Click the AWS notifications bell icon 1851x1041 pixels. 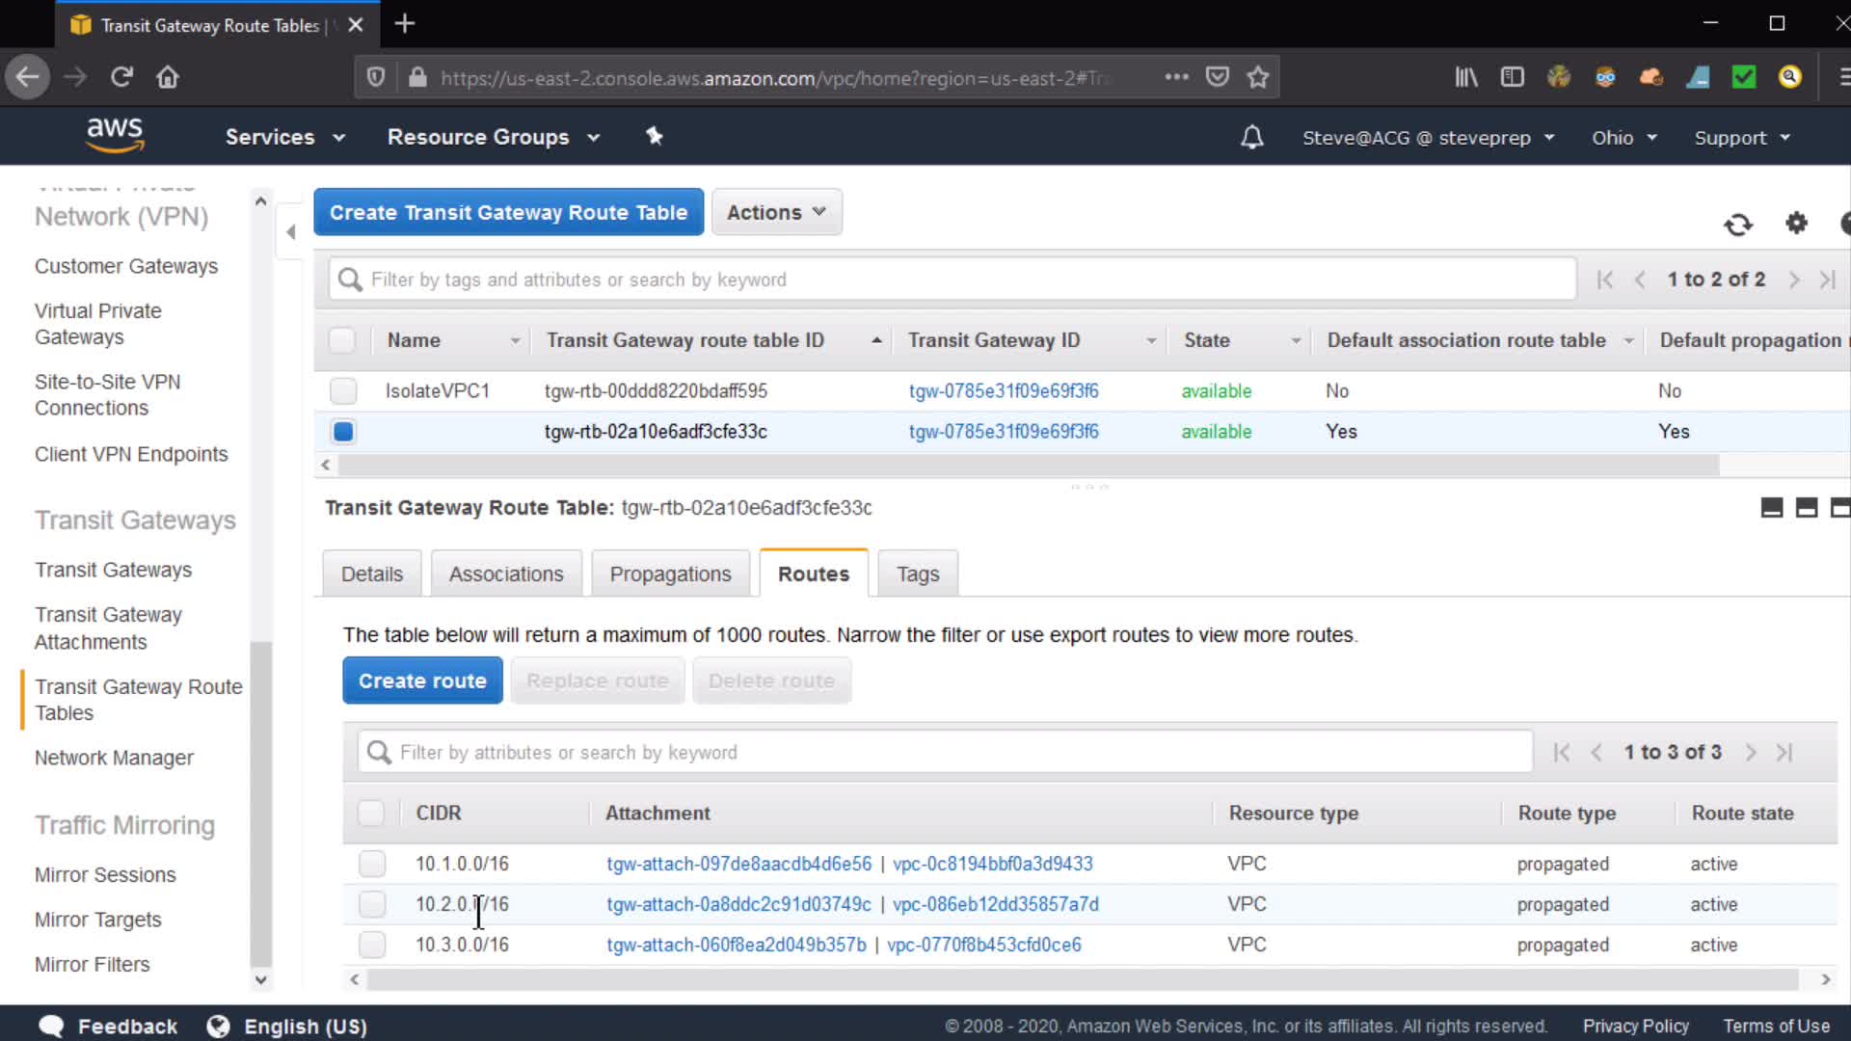pos(1251,138)
